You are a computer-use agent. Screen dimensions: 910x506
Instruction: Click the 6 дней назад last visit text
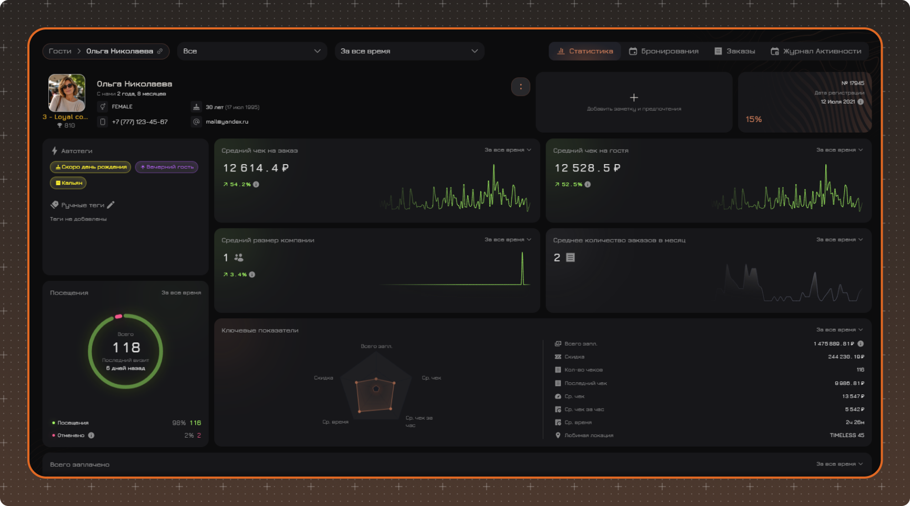tap(126, 368)
